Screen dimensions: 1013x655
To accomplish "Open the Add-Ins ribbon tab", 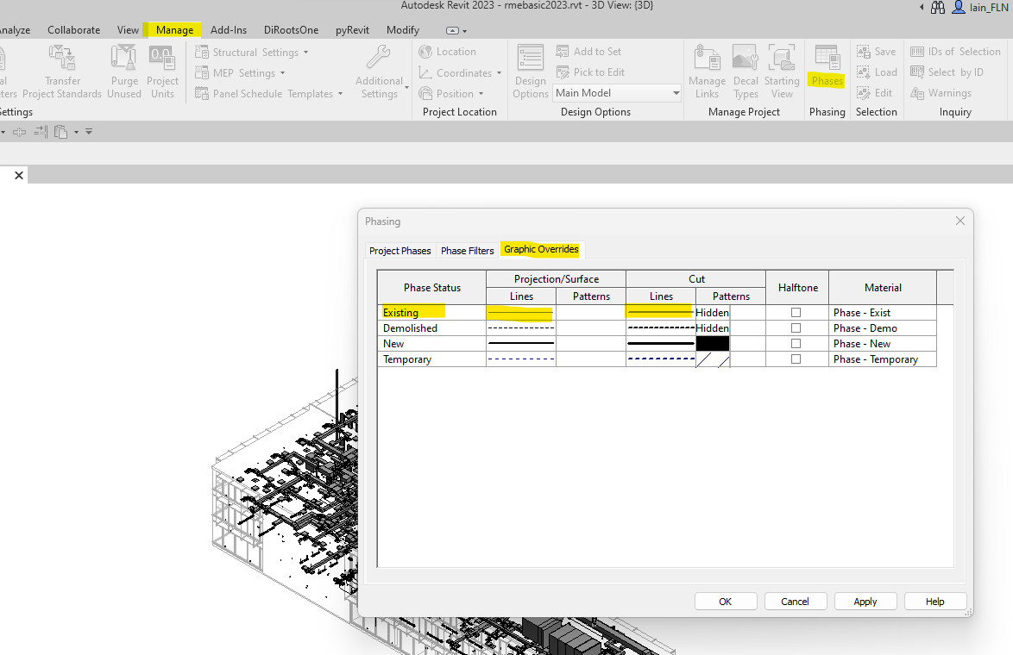I will tap(228, 29).
